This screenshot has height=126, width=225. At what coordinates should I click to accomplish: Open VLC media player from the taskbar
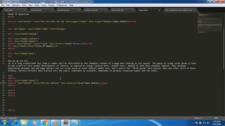pyautogui.click(x=56, y=123)
